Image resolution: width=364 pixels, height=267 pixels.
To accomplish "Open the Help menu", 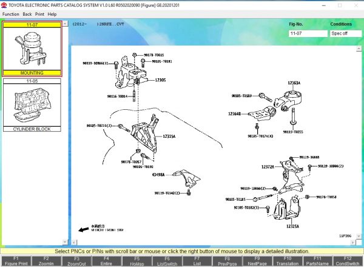I will click(52, 14).
